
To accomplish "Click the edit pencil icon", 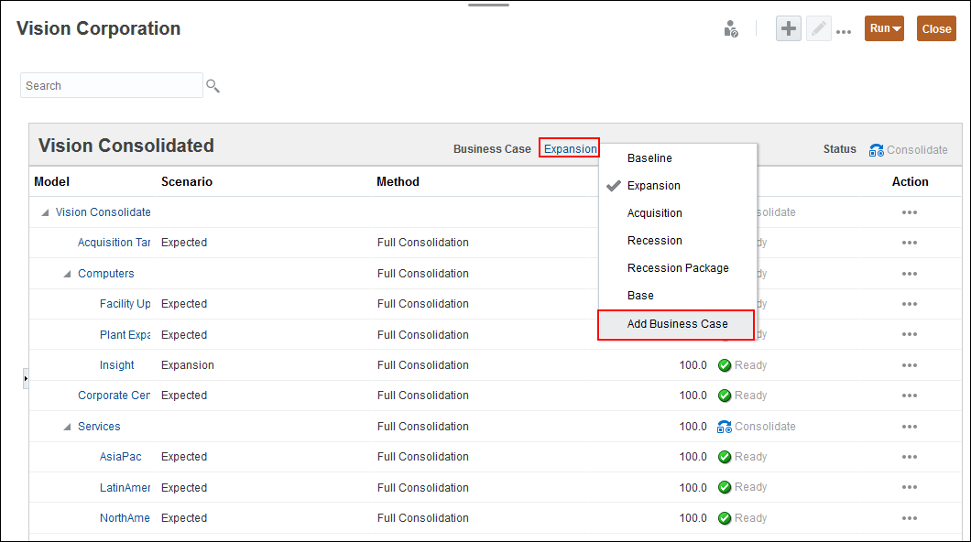I will (x=818, y=28).
